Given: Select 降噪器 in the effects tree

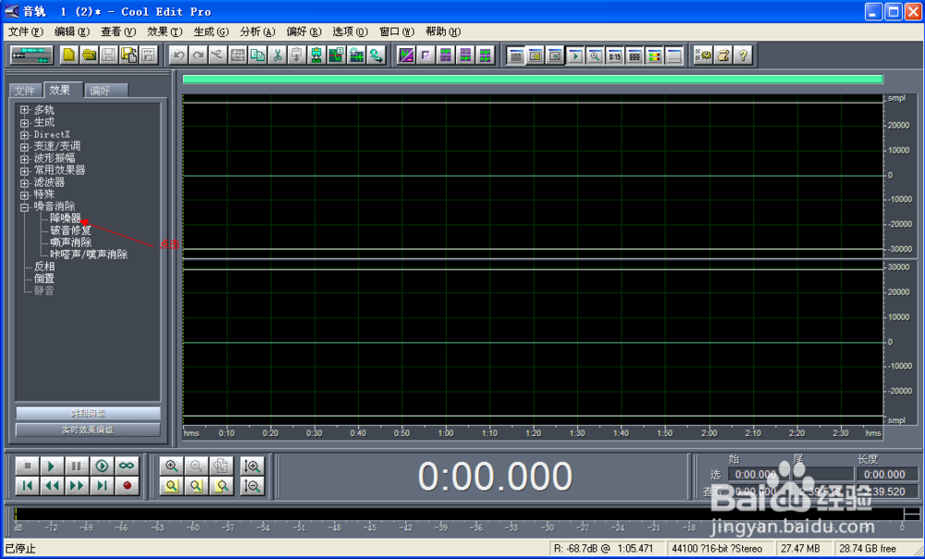Looking at the screenshot, I should click(66, 218).
